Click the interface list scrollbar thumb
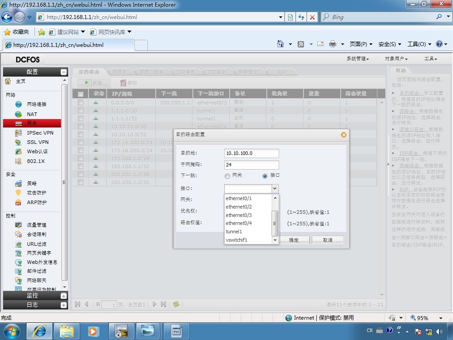 (x=275, y=223)
